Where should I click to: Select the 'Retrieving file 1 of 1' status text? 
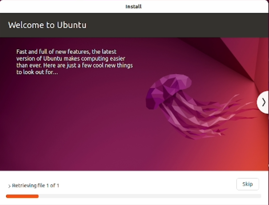tap(36, 185)
